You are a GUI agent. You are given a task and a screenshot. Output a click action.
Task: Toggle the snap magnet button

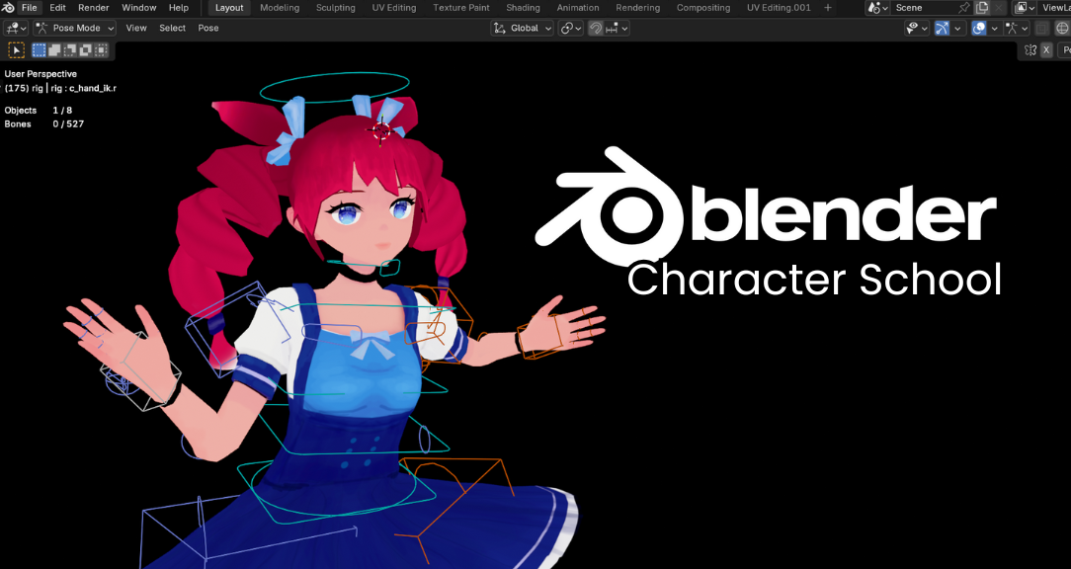(596, 29)
